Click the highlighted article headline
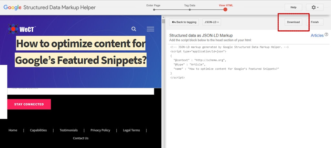 [x=80, y=52]
